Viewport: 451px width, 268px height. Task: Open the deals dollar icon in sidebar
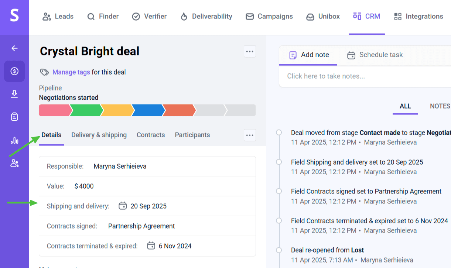coord(14,71)
